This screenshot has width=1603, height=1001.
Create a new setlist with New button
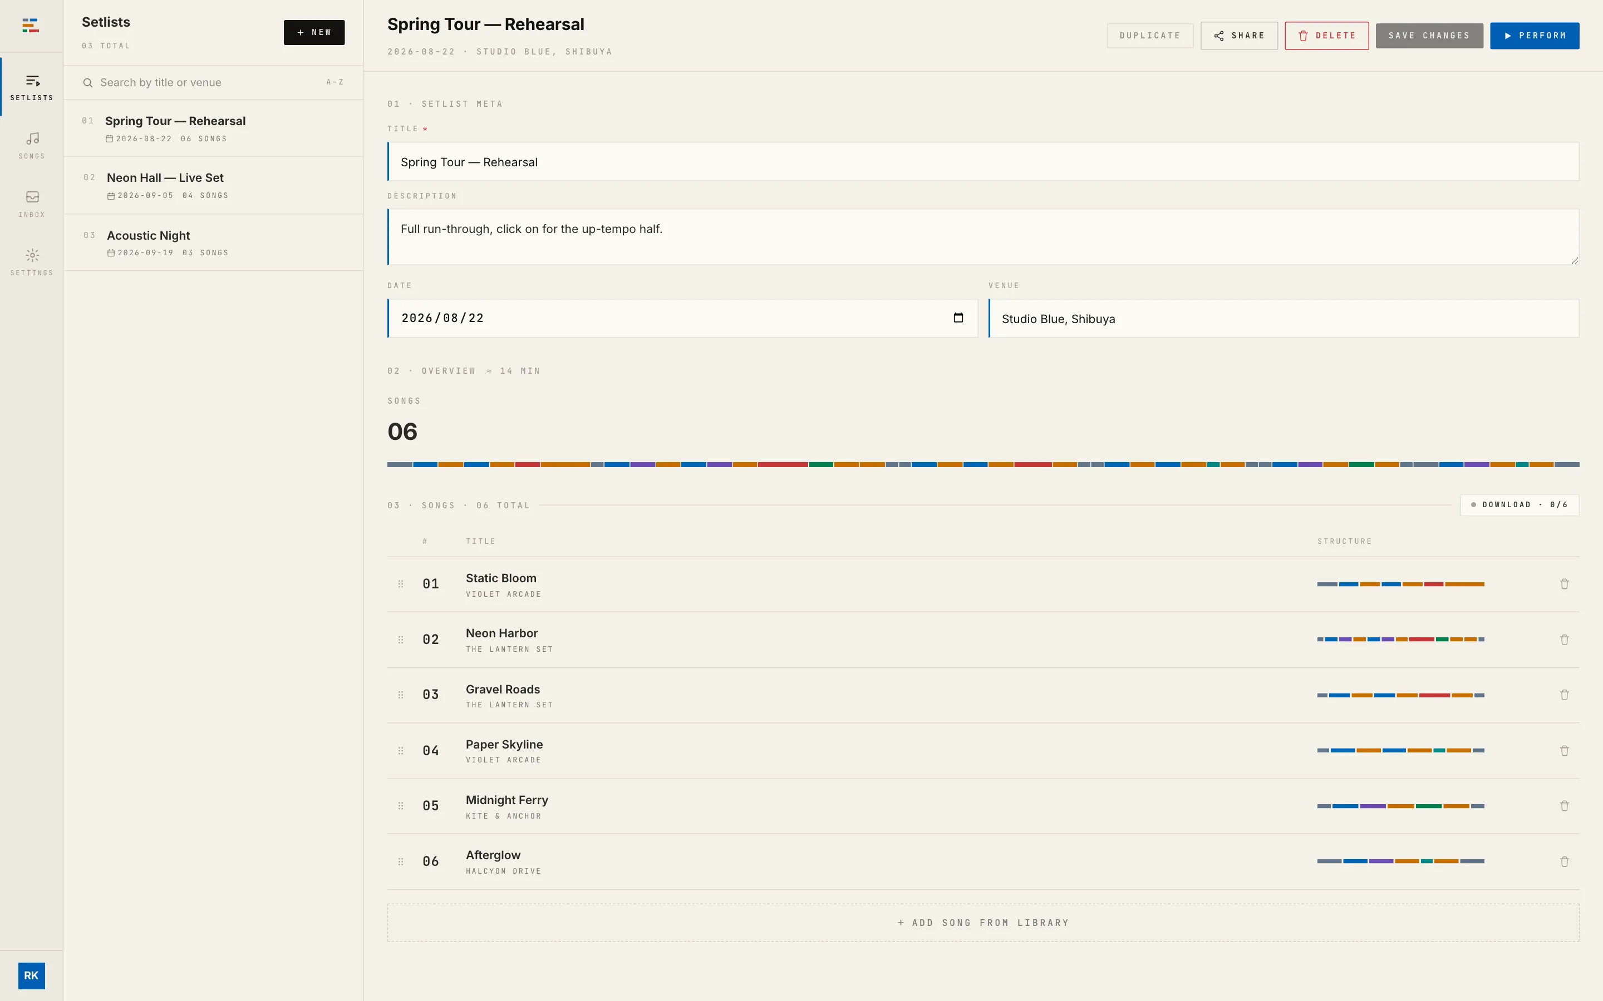(314, 32)
